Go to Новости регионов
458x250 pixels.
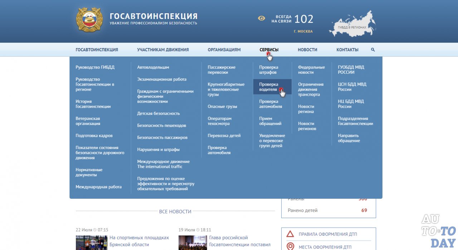pyautogui.click(x=307, y=126)
